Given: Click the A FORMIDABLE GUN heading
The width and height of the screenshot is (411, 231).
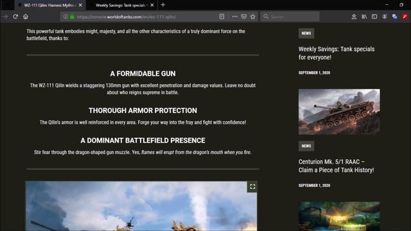Looking at the screenshot, I should 143,74.
